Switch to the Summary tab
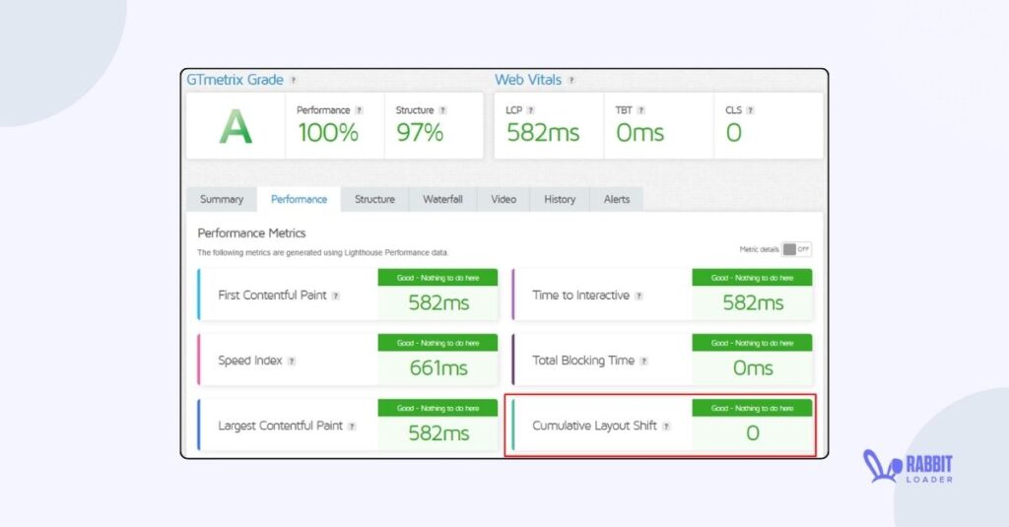The height and width of the screenshot is (527, 1009). 222,200
